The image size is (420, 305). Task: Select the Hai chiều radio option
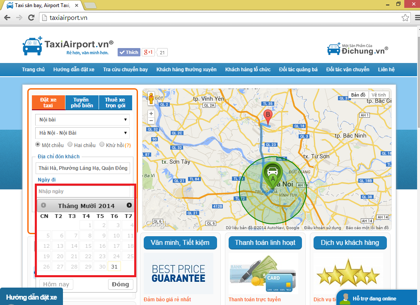click(x=70, y=145)
